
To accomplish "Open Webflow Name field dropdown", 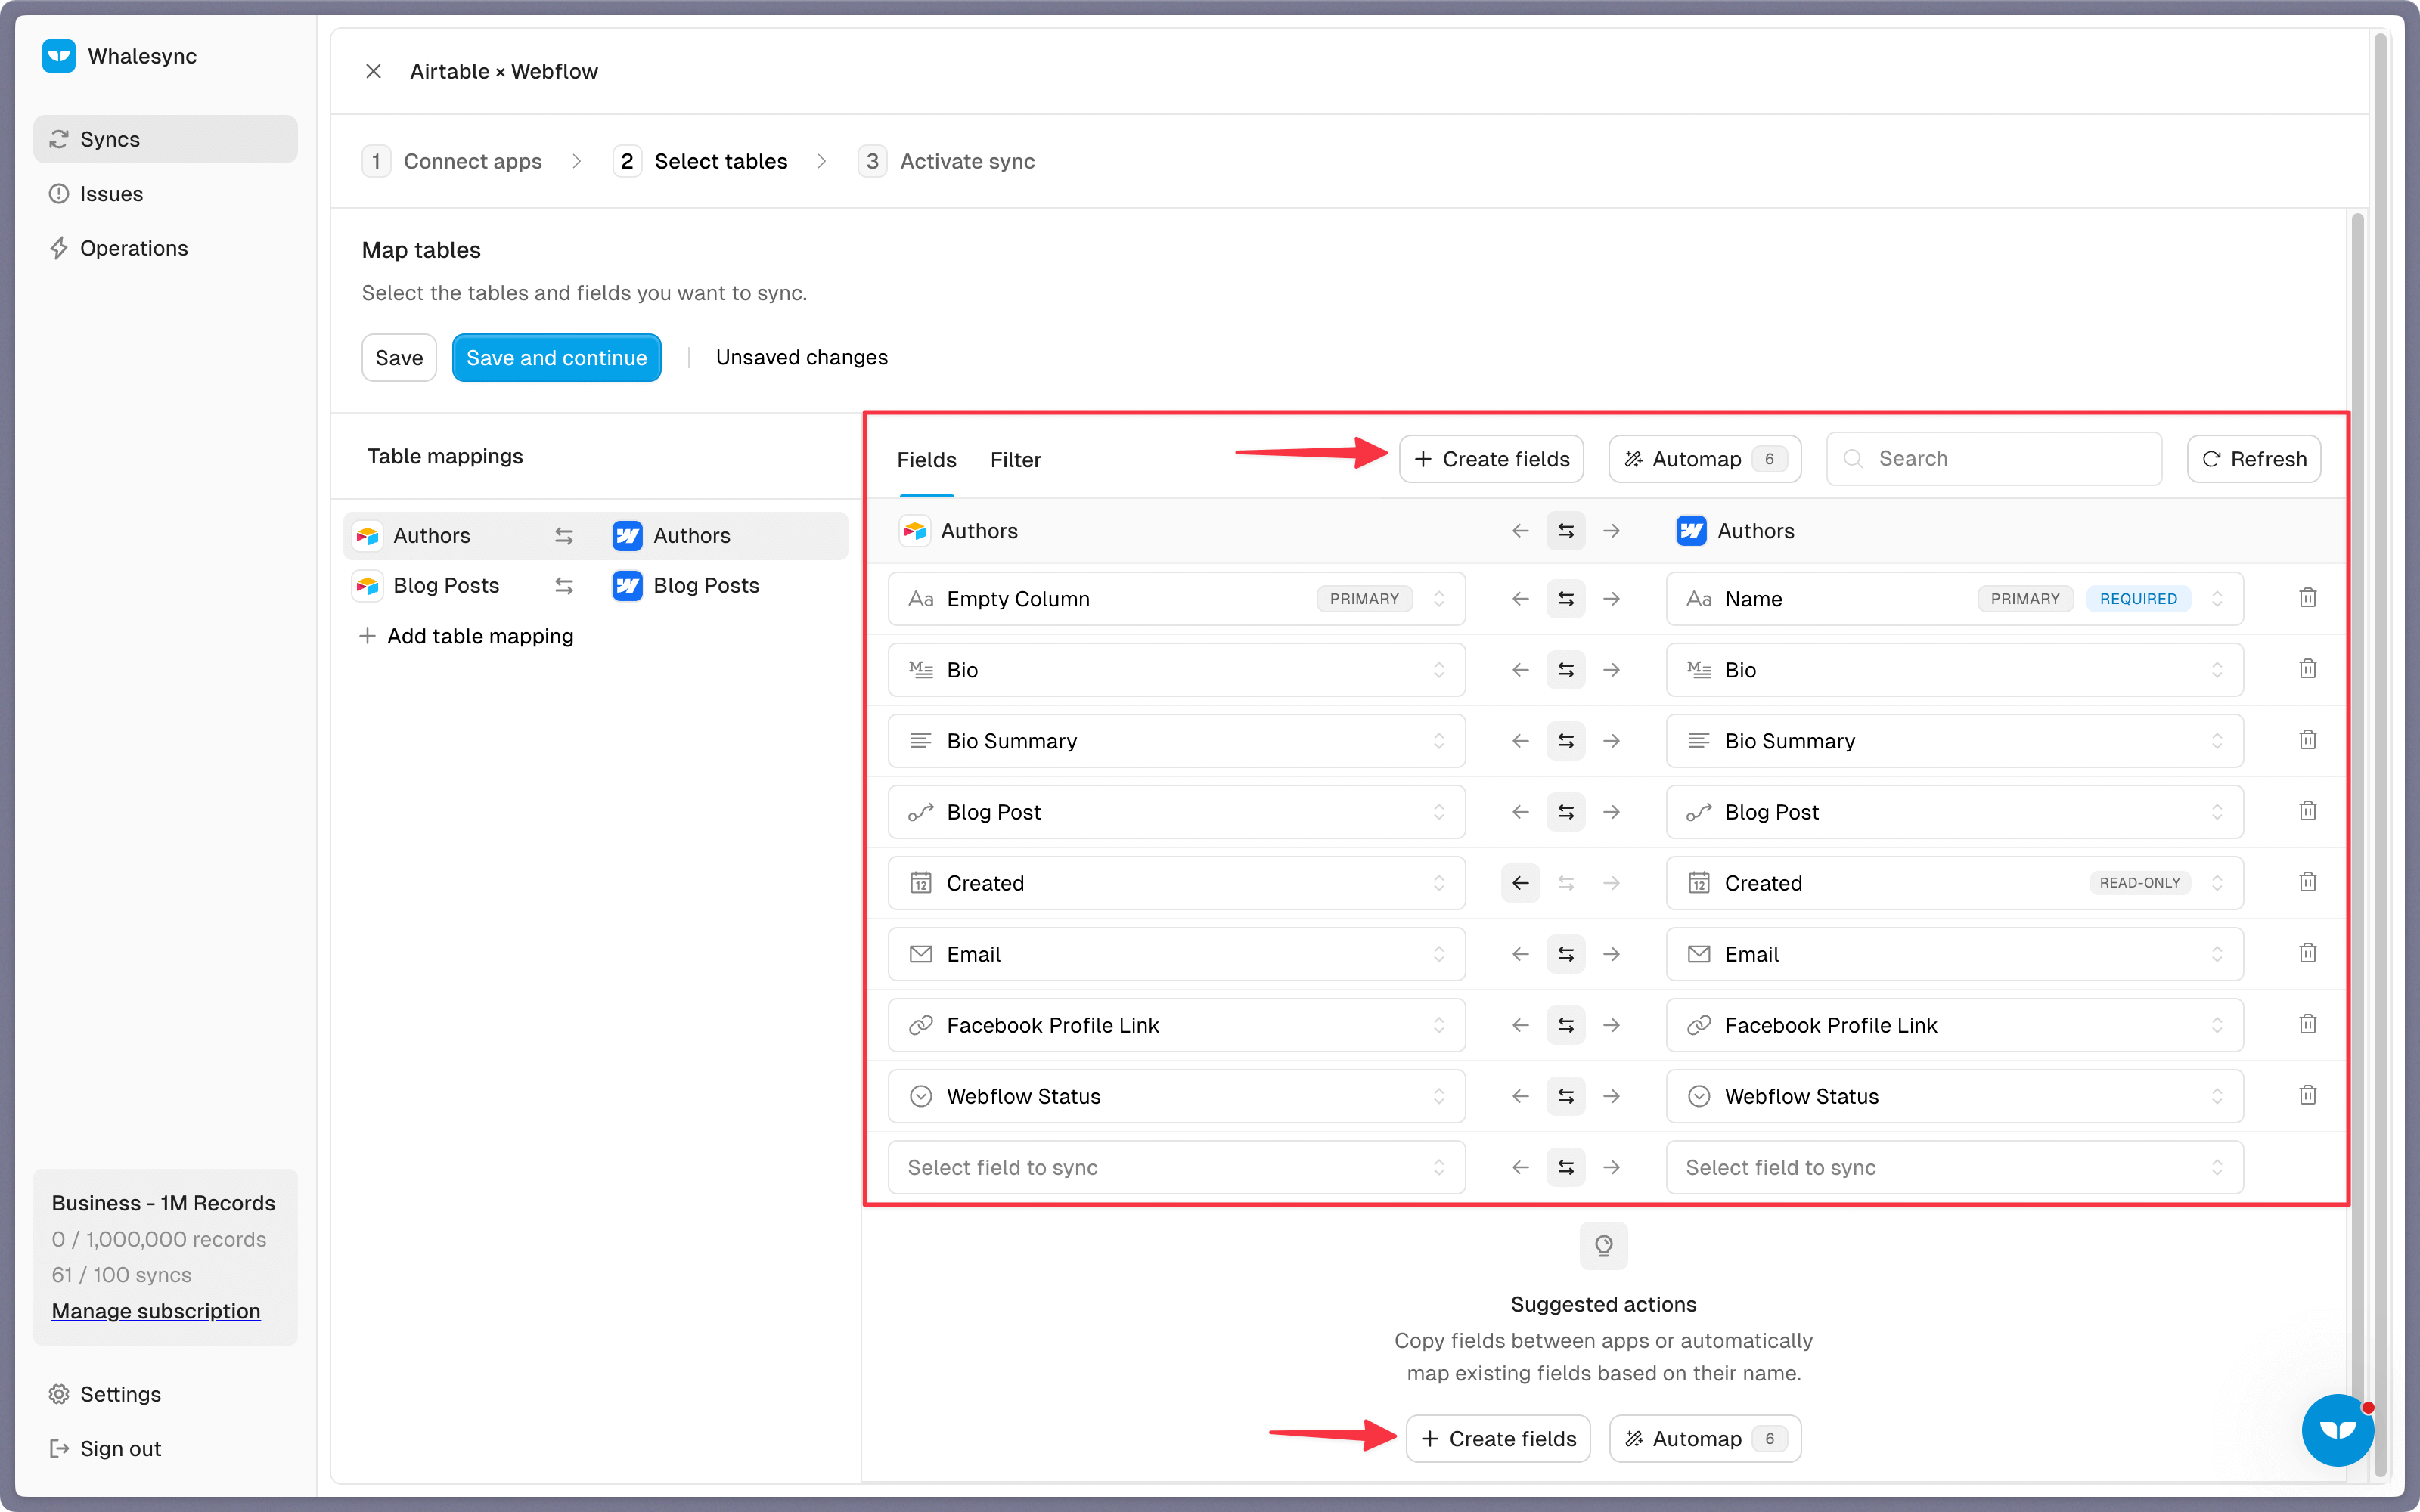I will [x=1954, y=599].
